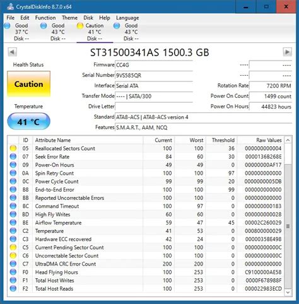Click the Current column header
Image resolution: width=299 pixels, height=304 pixels.
click(x=159, y=140)
